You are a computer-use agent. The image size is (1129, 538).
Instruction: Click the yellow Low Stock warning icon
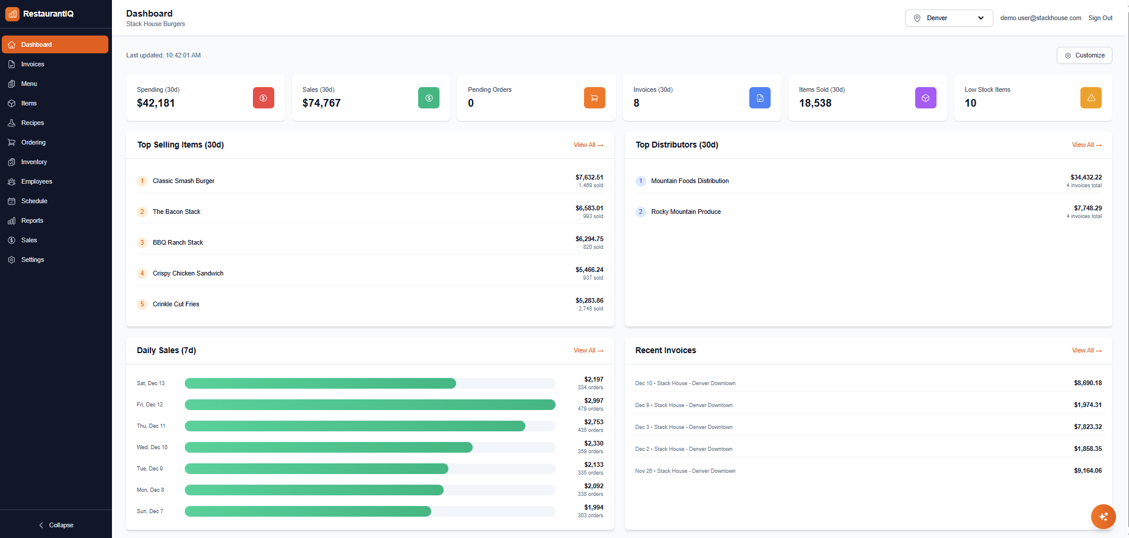(1090, 98)
